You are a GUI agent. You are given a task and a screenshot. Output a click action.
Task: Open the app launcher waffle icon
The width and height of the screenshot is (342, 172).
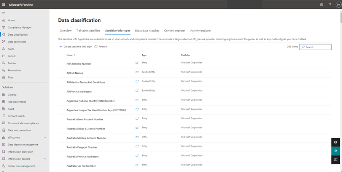tap(4, 5)
